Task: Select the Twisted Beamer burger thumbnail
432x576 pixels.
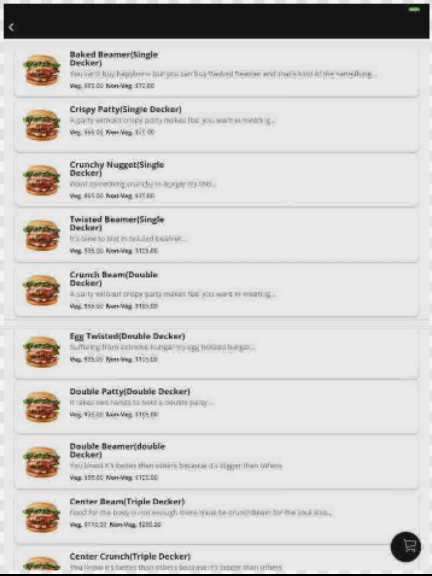Action: point(41,235)
